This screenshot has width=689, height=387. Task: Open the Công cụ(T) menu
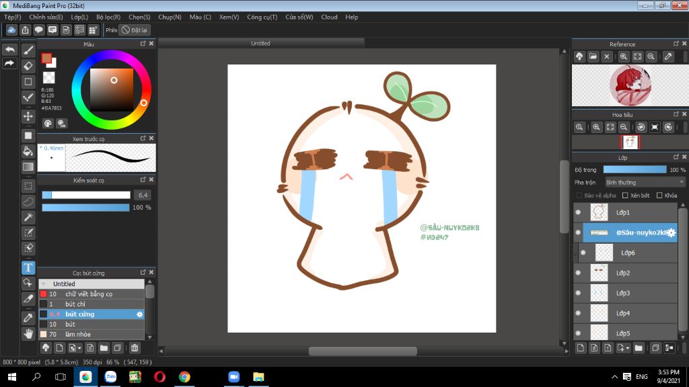(x=262, y=17)
